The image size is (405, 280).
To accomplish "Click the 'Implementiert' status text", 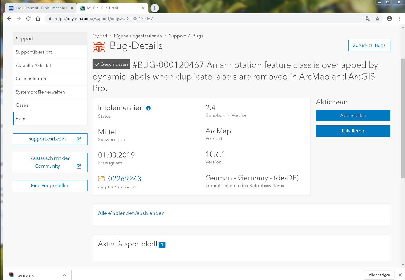I will (121, 108).
